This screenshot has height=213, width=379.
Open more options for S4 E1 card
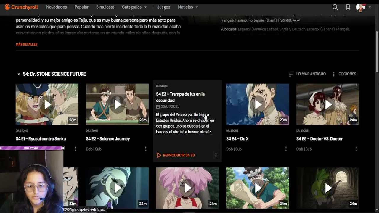pyautogui.click(x=76, y=149)
